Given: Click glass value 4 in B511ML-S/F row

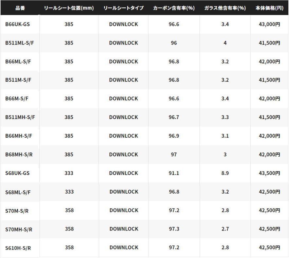Looking at the screenshot, I should click(225, 43).
